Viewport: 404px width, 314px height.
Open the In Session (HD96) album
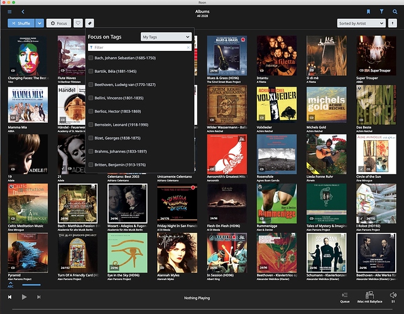pos(227,253)
